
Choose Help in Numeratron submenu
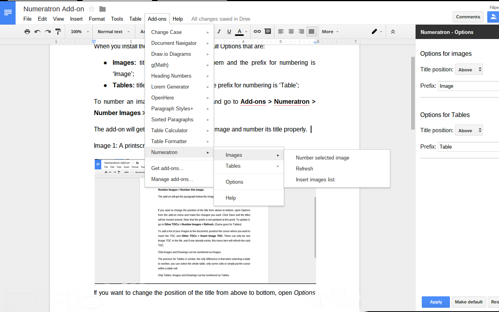pyautogui.click(x=249, y=198)
